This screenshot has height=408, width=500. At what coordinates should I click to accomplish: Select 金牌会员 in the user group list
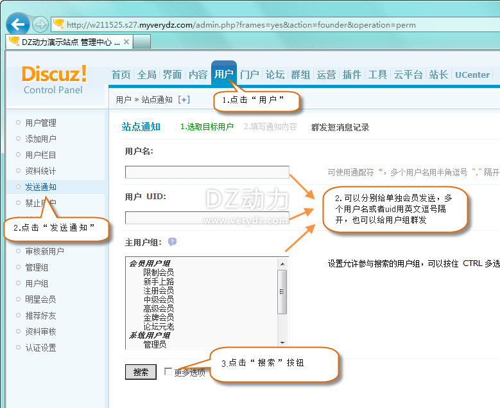(159, 317)
